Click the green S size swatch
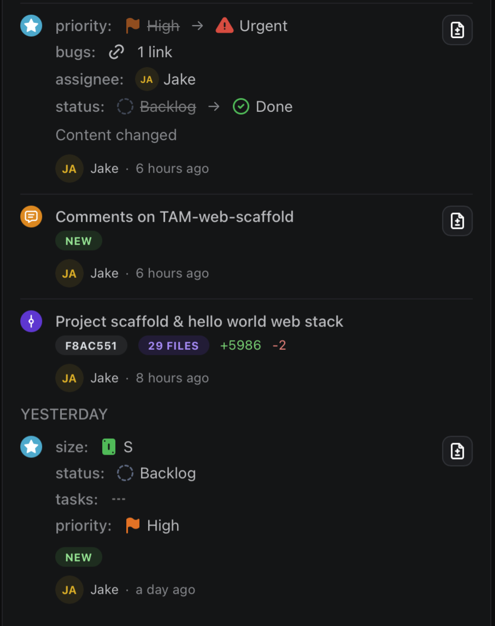Screen dimensions: 495x626 tap(109, 448)
